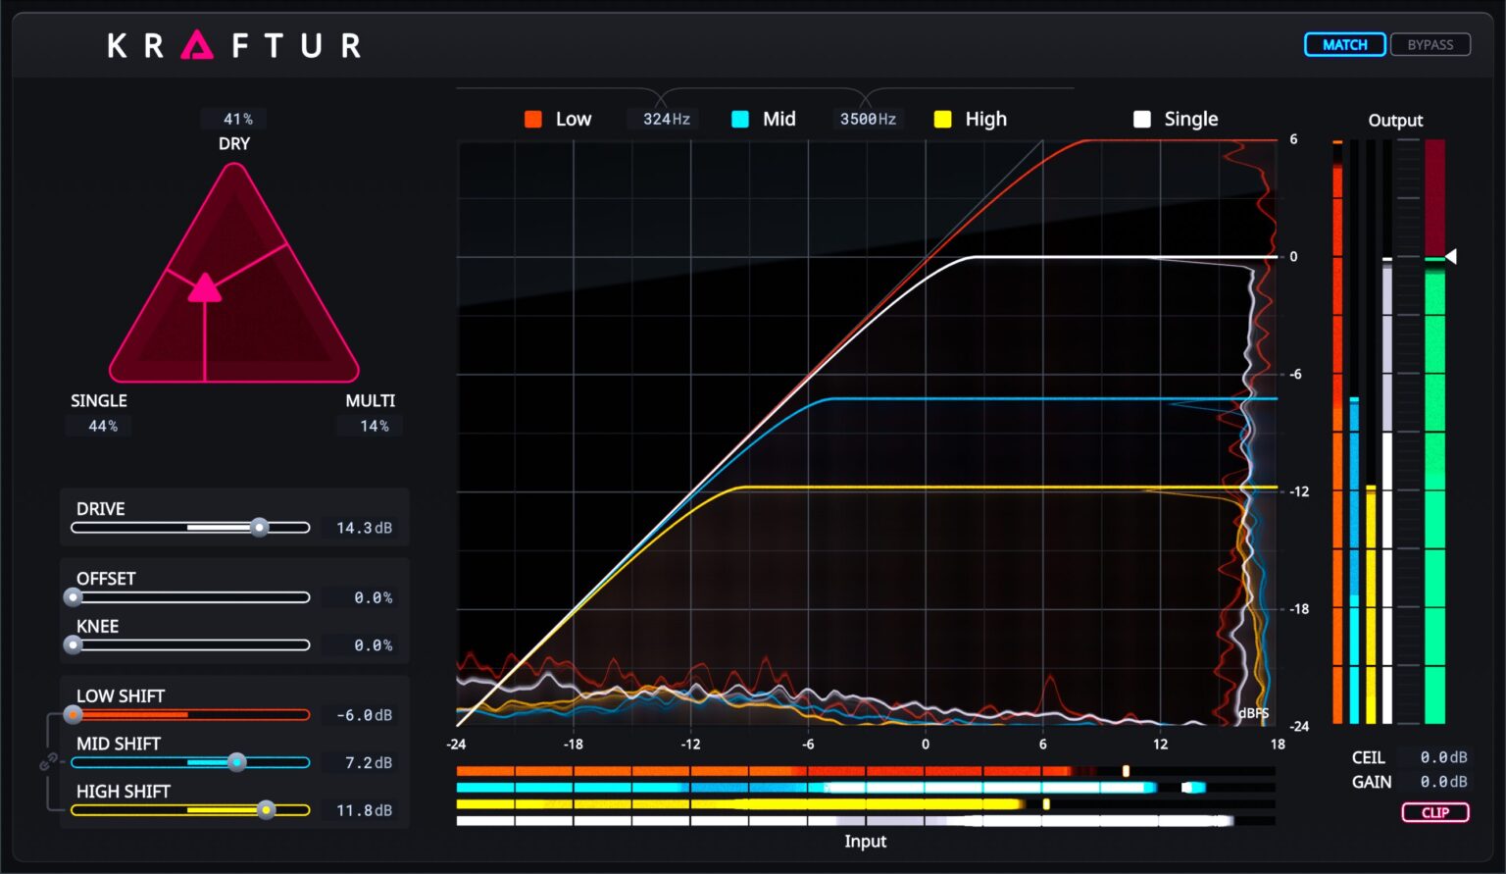Click the orange Low band swatch

(x=533, y=120)
